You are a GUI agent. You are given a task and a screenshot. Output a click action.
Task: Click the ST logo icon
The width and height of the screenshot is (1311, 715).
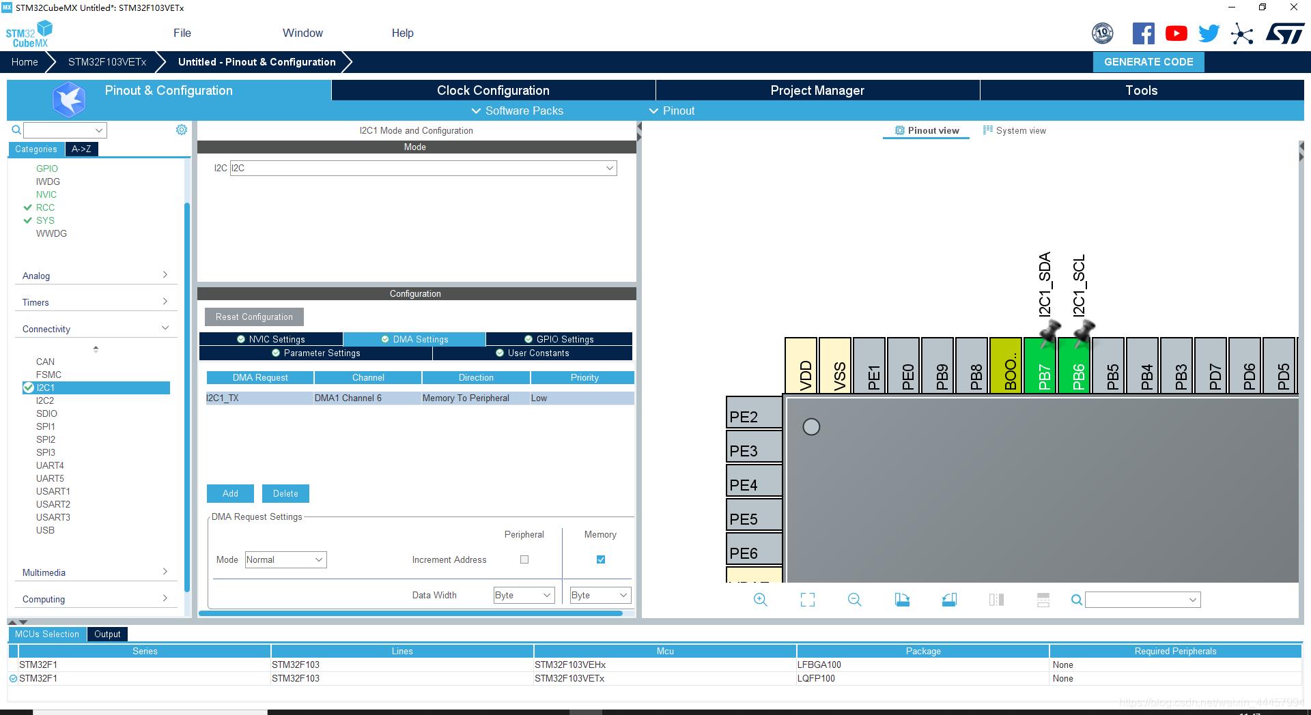[1284, 33]
